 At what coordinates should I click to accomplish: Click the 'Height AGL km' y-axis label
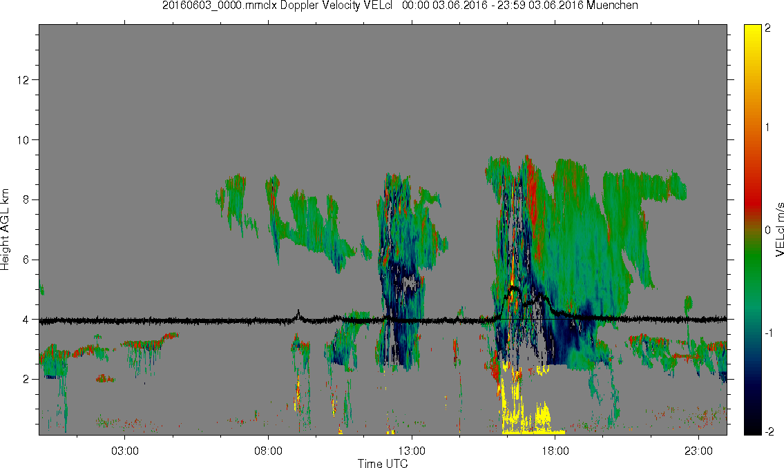5,230
